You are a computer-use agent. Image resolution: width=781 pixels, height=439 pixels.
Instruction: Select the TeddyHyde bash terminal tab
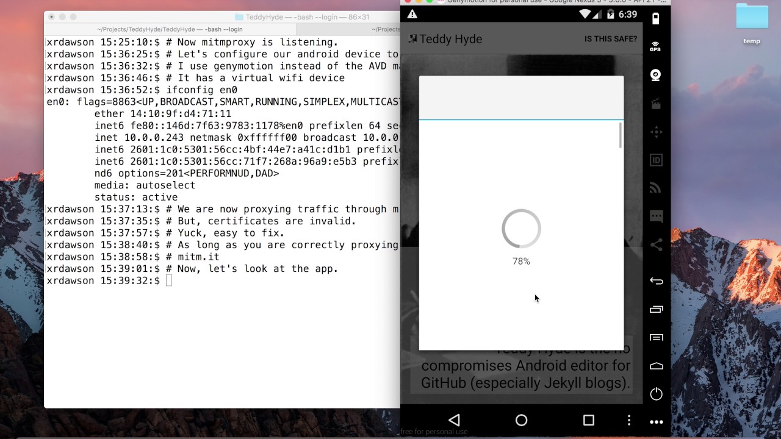pyautogui.click(x=170, y=29)
